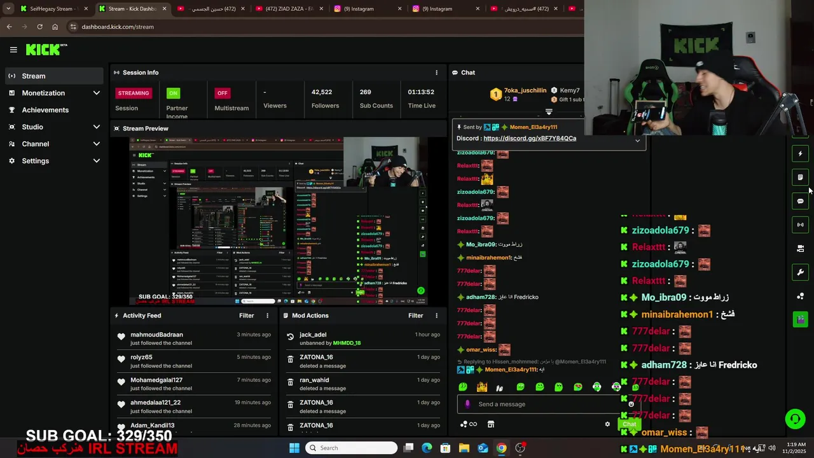Viewport: 814px width, 458px height.
Task: Open the Activity Feed options menu
Action: coord(267,316)
